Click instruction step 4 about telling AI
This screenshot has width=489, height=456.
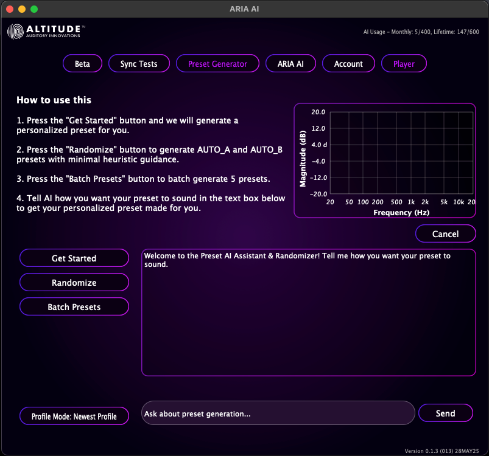tap(150, 203)
